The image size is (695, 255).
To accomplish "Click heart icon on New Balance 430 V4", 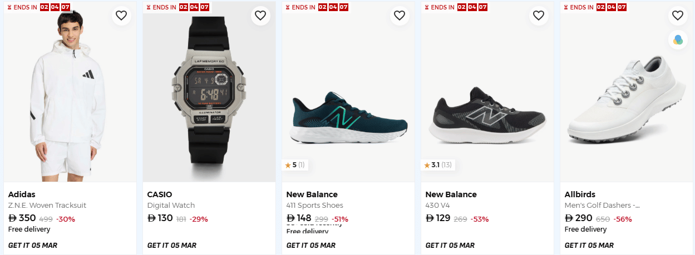I will (539, 16).
